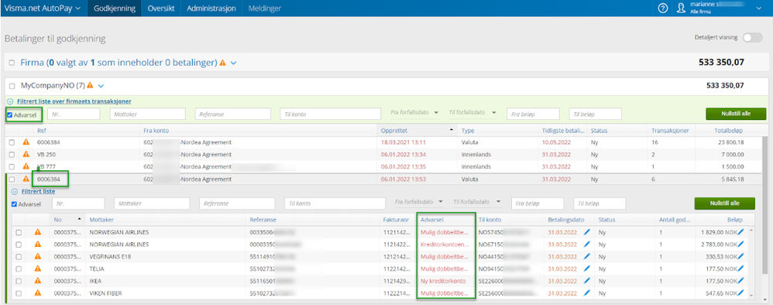Click sort arrow in No column header

[79, 218]
